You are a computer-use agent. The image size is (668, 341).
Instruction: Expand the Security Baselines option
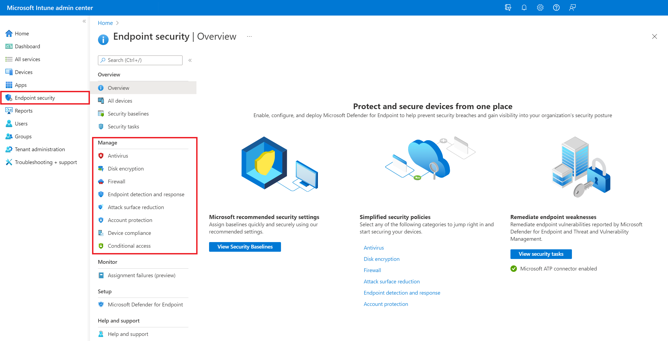[128, 113]
